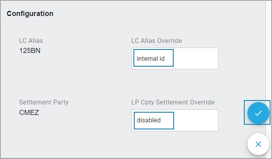This screenshot has height=159, width=272.
Task: Select the 125BN alias value
Action: (x=30, y=50)
